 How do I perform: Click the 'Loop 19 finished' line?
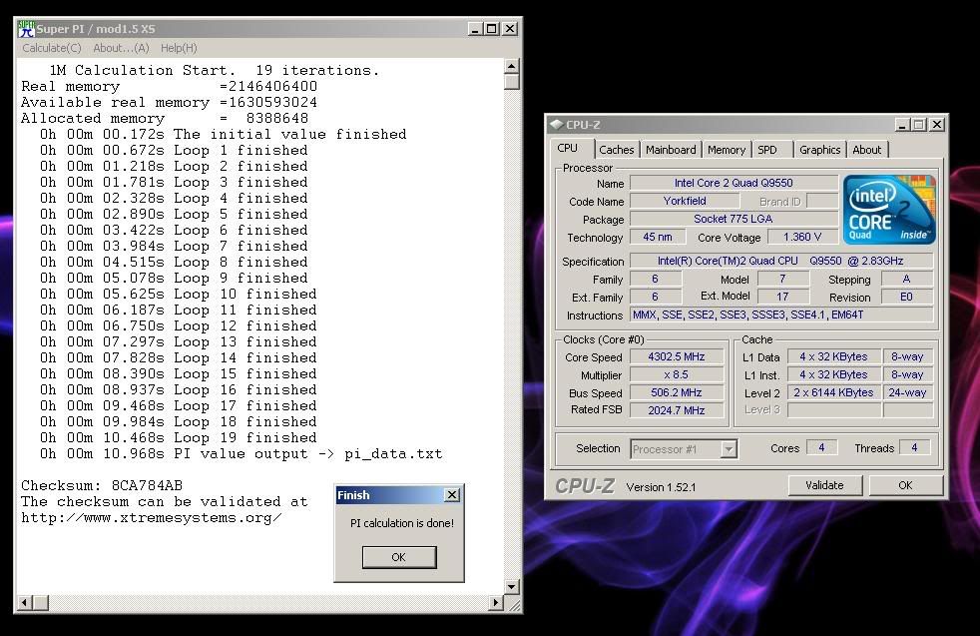pos(179,437)
